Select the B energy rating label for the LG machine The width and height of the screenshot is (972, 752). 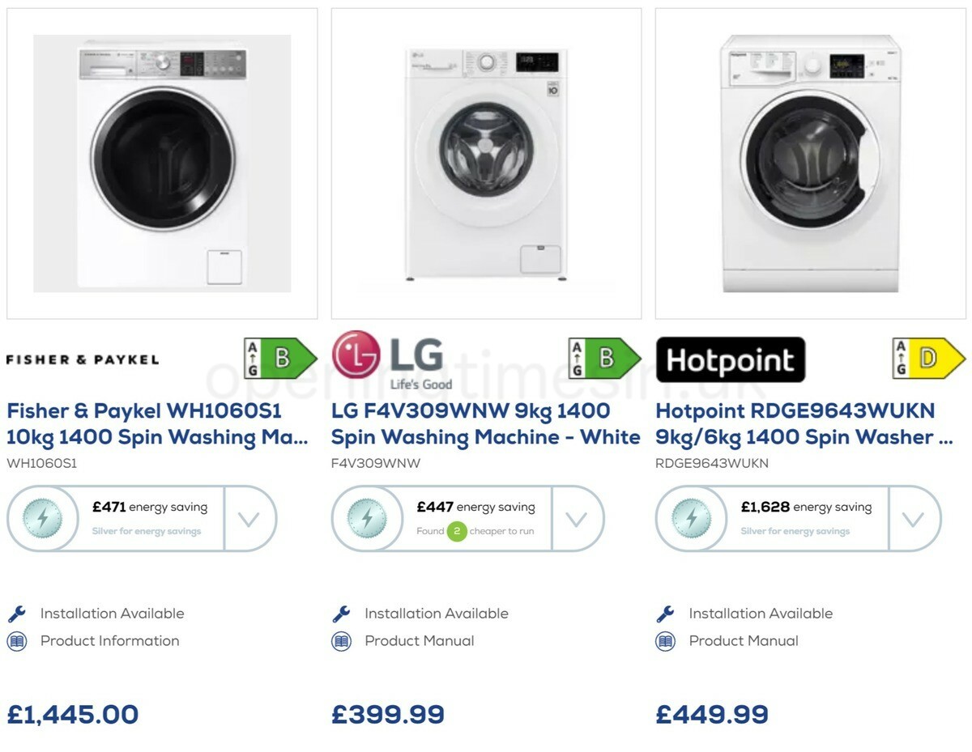click(605, 357)
